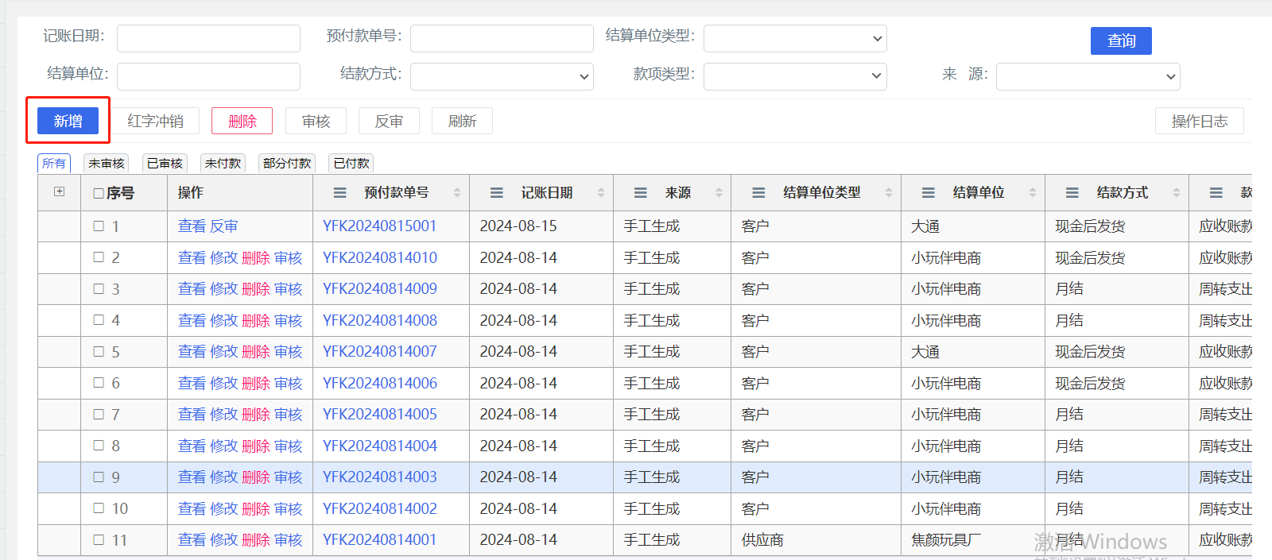Click 审核 link in row 10
Screen dimensions: 1272x560
click(x=289, y=508)
